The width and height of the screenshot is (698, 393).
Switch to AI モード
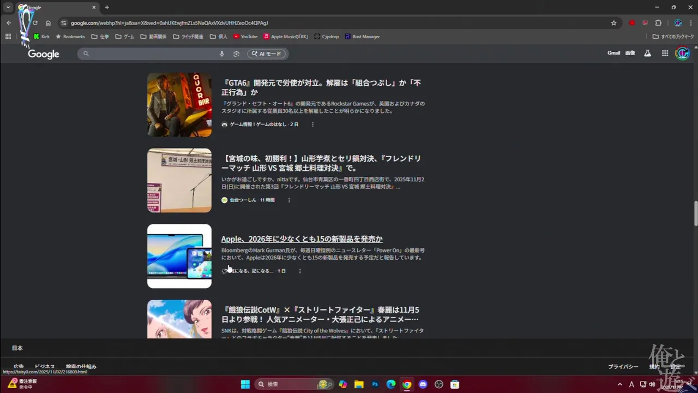(267, 53)
